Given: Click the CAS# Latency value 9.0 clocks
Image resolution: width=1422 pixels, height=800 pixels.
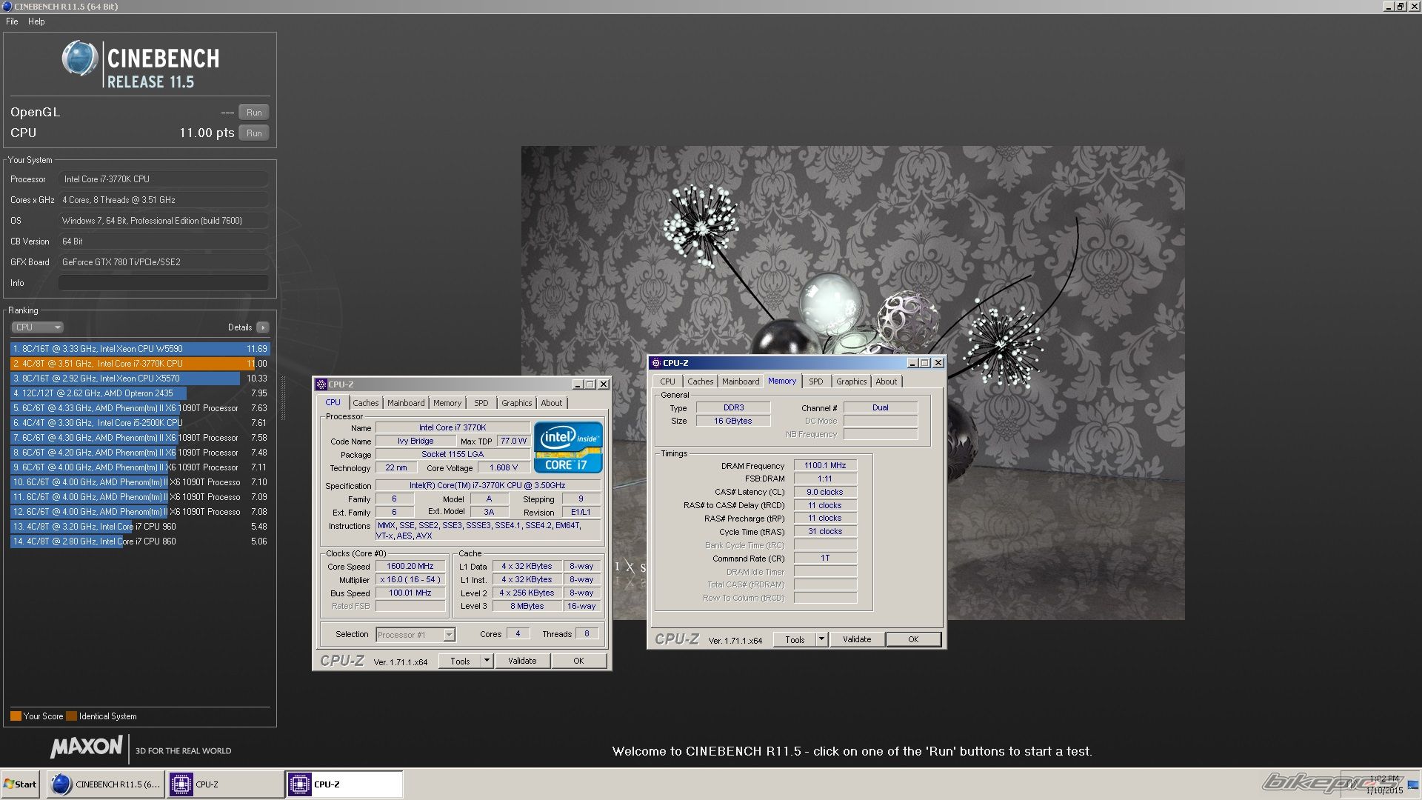Looking at the screenshot, I should click(x=825, y=493).
